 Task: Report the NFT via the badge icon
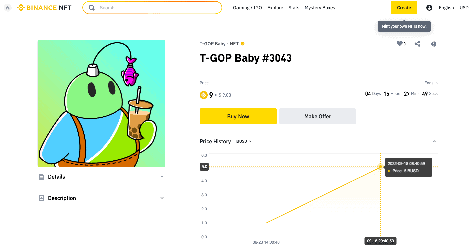coord(434,44)
